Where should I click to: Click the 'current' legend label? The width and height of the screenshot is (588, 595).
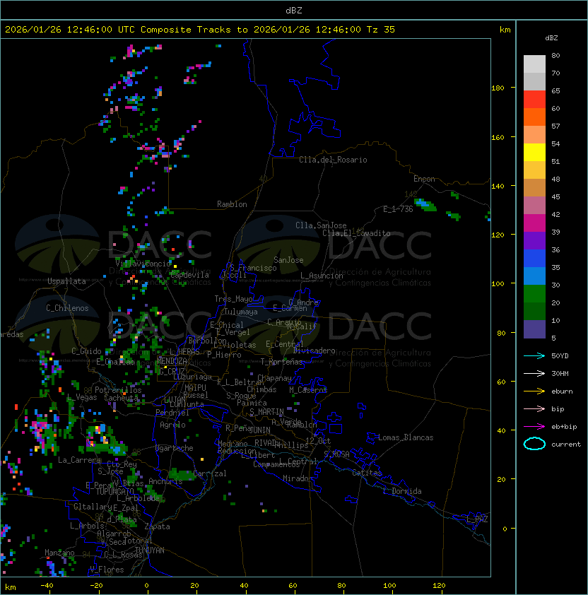click(x=566, y=444)
